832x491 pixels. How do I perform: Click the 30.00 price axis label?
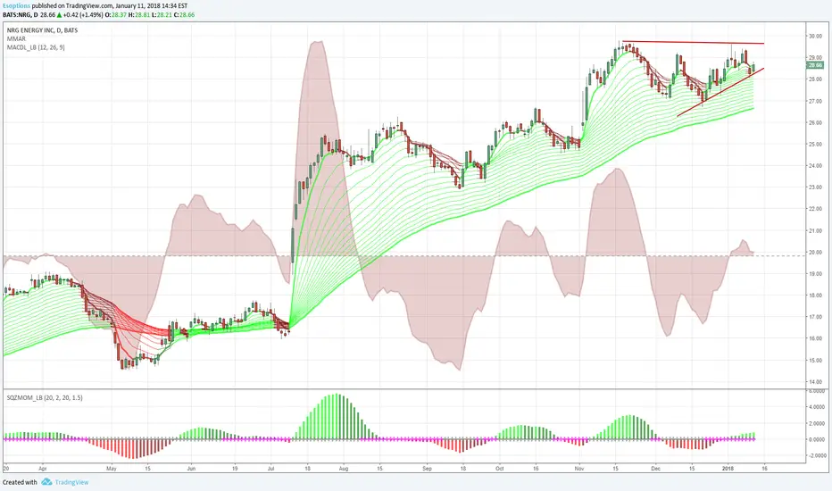(x=814, y=36)
